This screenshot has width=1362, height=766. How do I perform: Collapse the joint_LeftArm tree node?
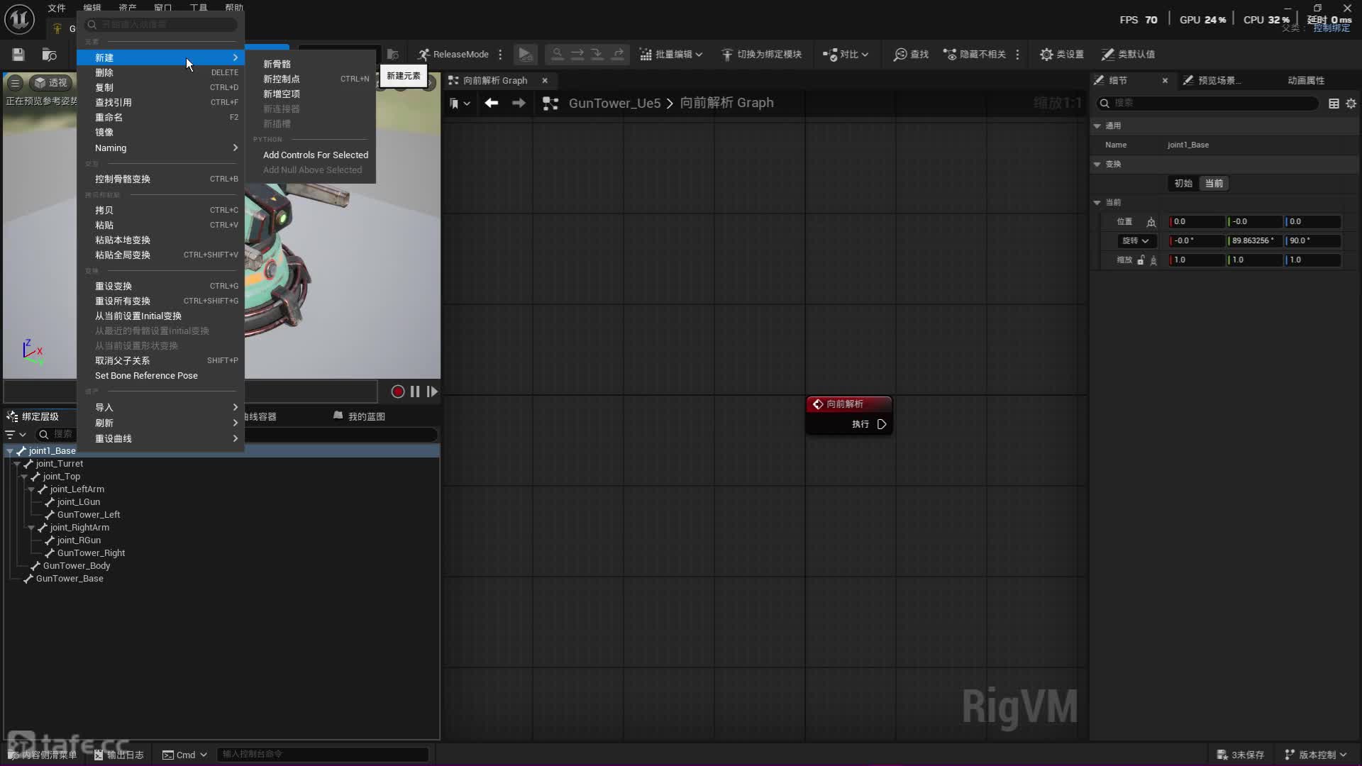coord(31,489)
